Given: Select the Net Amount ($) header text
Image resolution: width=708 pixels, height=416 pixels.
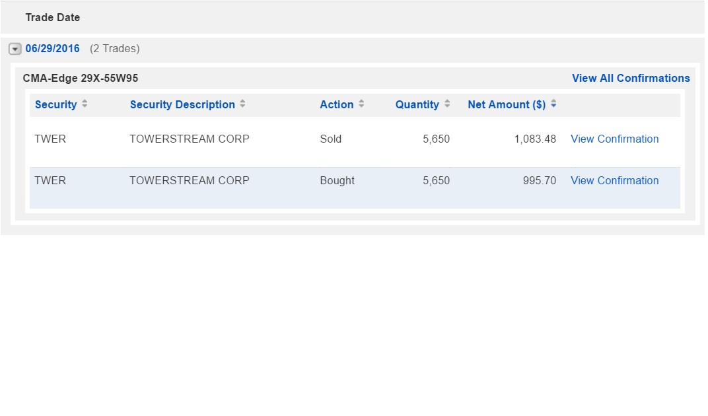Looking at the screenshot, I should tap(507, 104).
